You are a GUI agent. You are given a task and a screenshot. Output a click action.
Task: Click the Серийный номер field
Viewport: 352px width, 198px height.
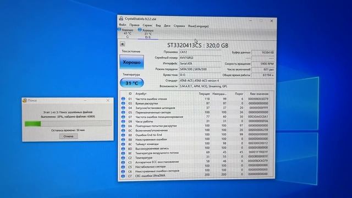click(x=200, y=58)
